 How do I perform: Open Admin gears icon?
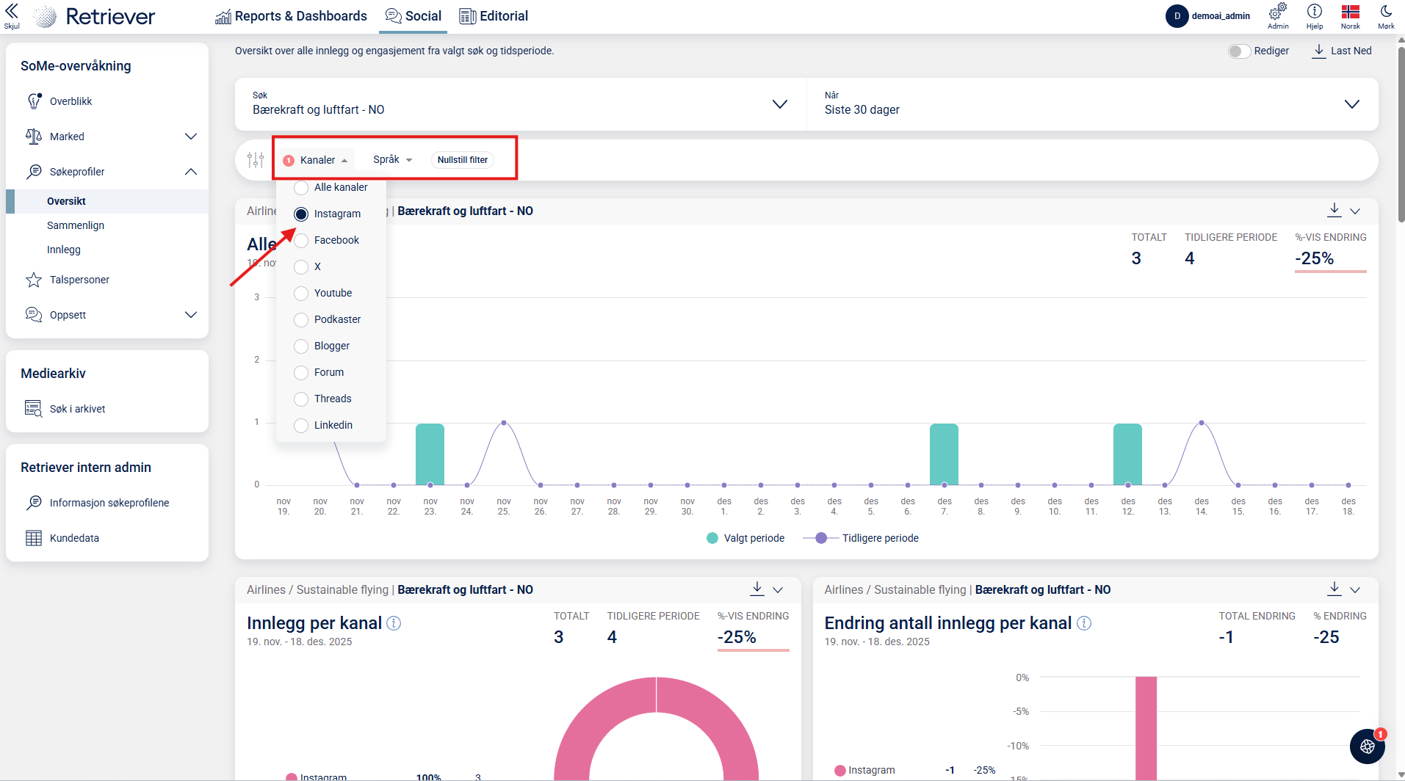1277,12
